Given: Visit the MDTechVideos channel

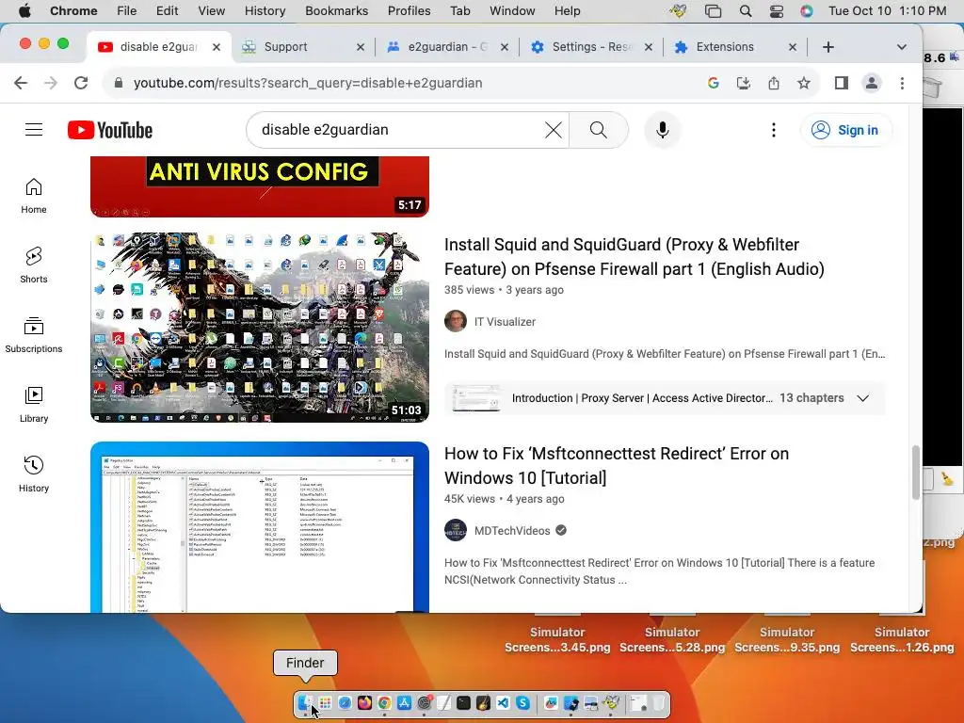Looking at the screenshot, I should 512,531.
